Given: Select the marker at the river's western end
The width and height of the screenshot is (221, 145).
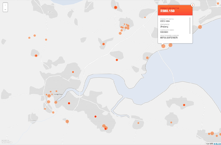Looking at the screenshot, I should (x=56, y=102).
